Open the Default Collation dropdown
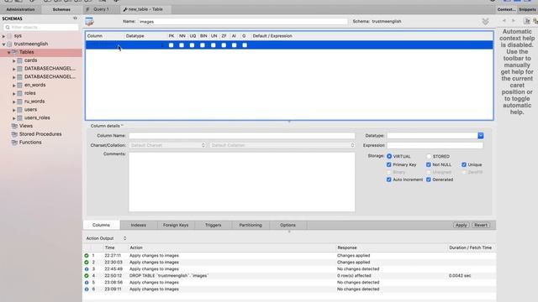The image size is (538, 302). (282, 145)
